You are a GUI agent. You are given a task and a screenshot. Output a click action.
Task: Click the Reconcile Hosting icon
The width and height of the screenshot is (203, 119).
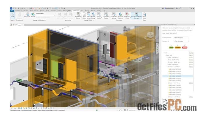(x=120, y=16)
